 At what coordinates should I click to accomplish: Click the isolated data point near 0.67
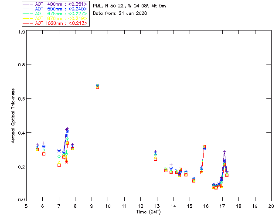click(x=97, y=86)
